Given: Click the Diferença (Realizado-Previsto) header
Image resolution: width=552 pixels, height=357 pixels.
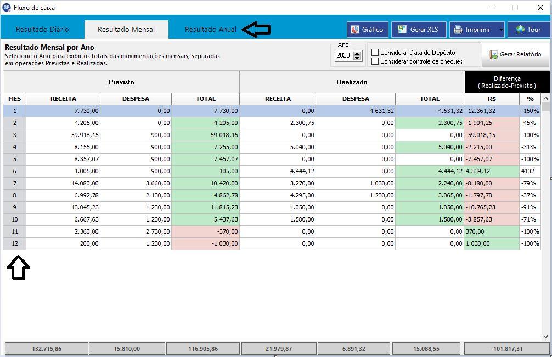Looking at the screenshot, I should click(507, 82).
